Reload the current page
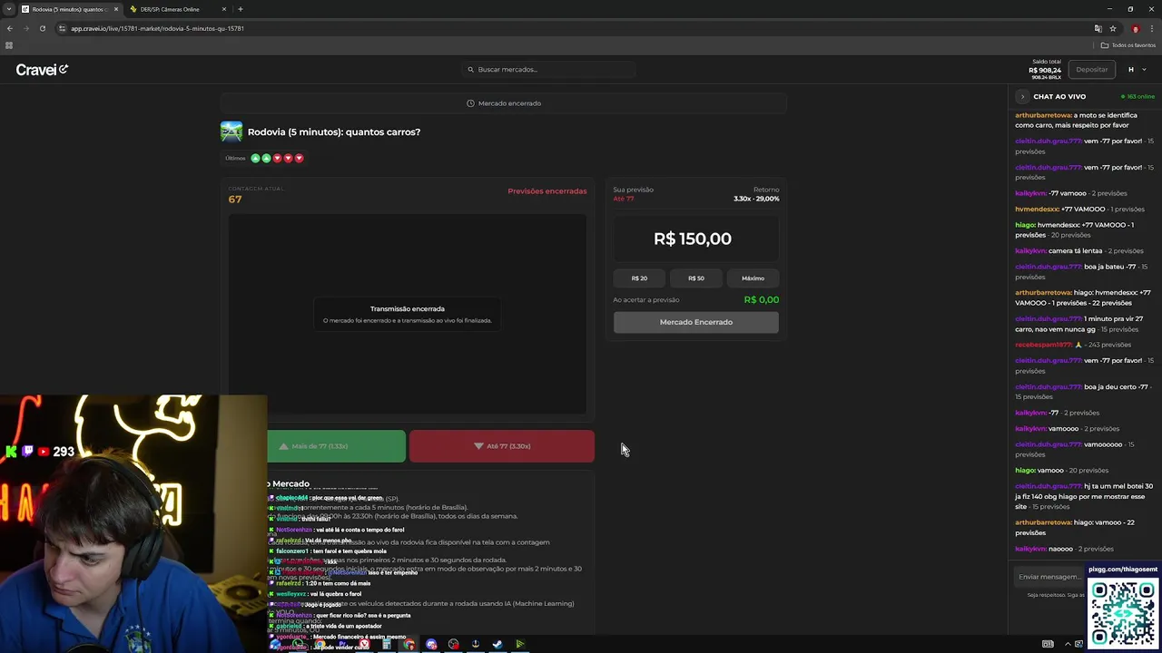Viewport: 1162px width, 653px height. (x=43, y=28)
